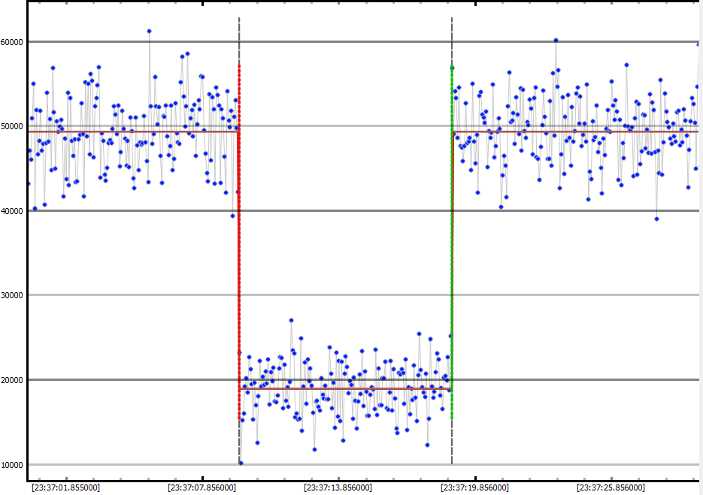Image resolution: width=703 pixels, height=495 pixels.
Task: Click the 60000 y-axis label
Action: coord(12,42)
